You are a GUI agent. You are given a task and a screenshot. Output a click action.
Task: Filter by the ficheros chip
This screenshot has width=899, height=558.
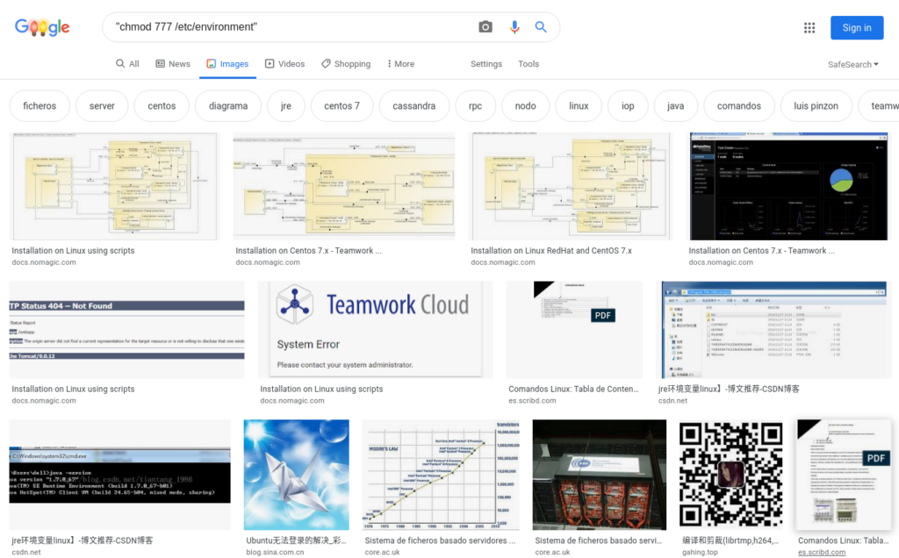[x=40, y=106]
